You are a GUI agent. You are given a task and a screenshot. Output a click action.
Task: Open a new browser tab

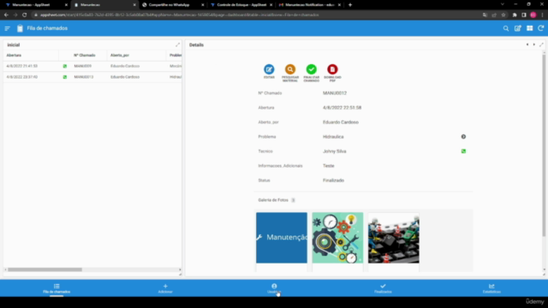[x=350, y=5]
